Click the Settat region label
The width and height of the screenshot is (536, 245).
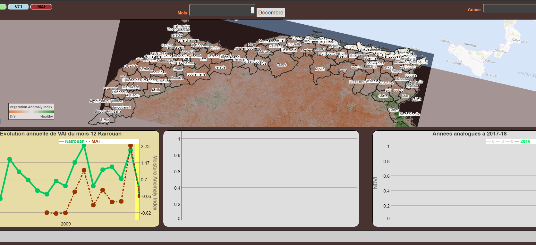coord(144,69)
